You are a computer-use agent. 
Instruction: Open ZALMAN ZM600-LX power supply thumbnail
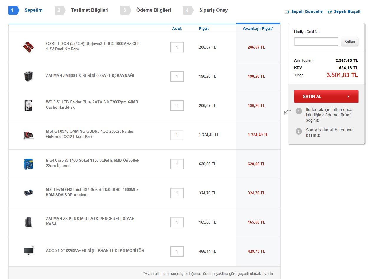28,76
